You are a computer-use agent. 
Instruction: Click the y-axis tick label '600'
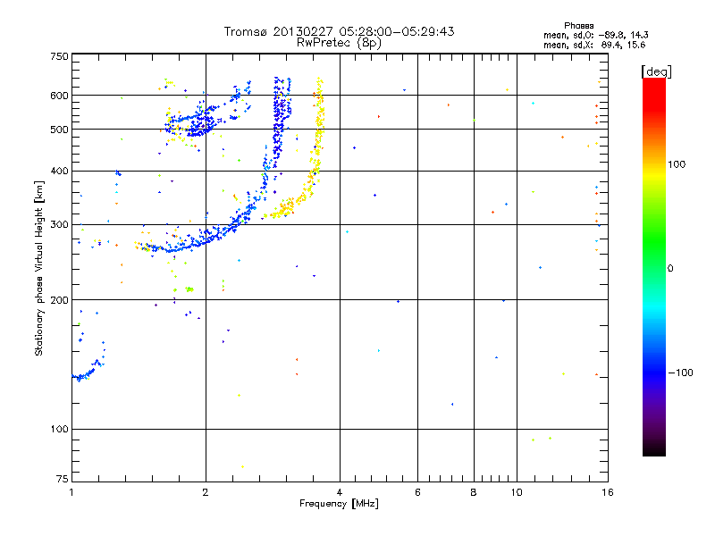tap(59, 96)
